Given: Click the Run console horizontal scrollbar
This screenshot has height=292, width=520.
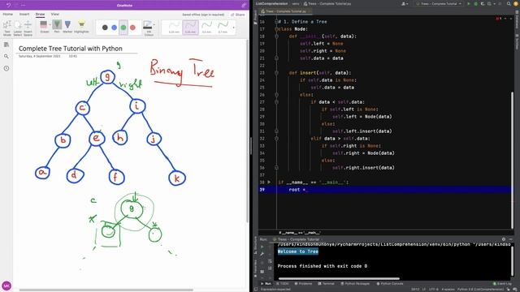Looking at the screenshot, I should [339, 278].
